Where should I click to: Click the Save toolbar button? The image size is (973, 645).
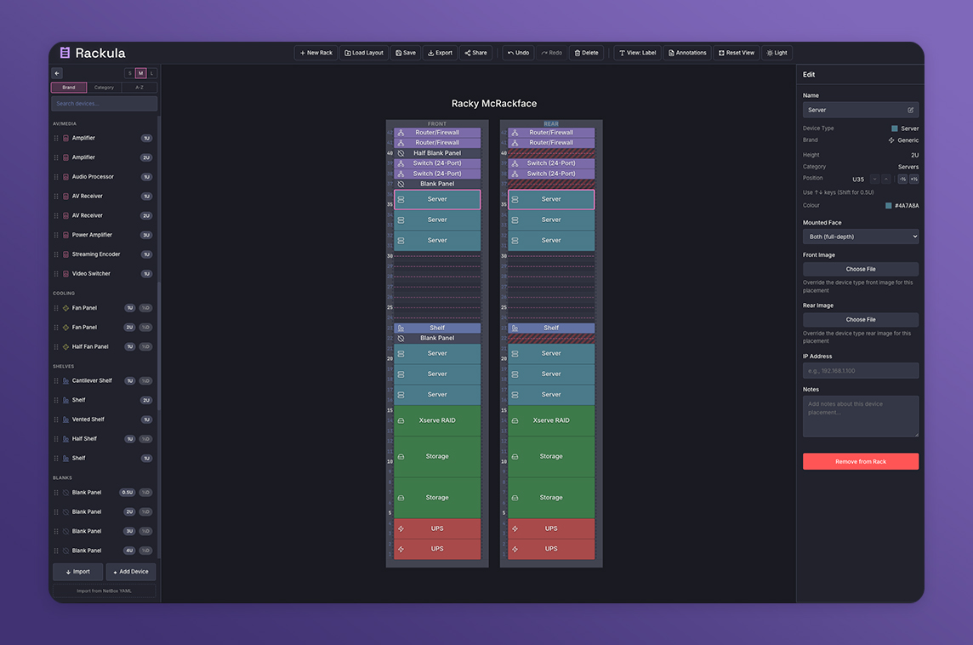click(x=406, y=53)
